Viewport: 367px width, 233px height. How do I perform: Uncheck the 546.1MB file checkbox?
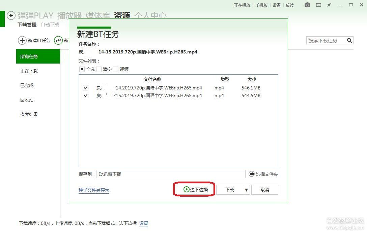click(86, 88)
